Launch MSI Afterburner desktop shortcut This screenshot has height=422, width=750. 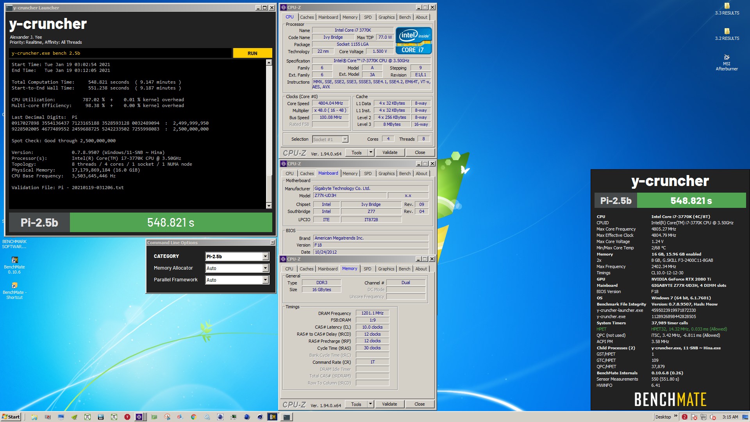point(727,63)
